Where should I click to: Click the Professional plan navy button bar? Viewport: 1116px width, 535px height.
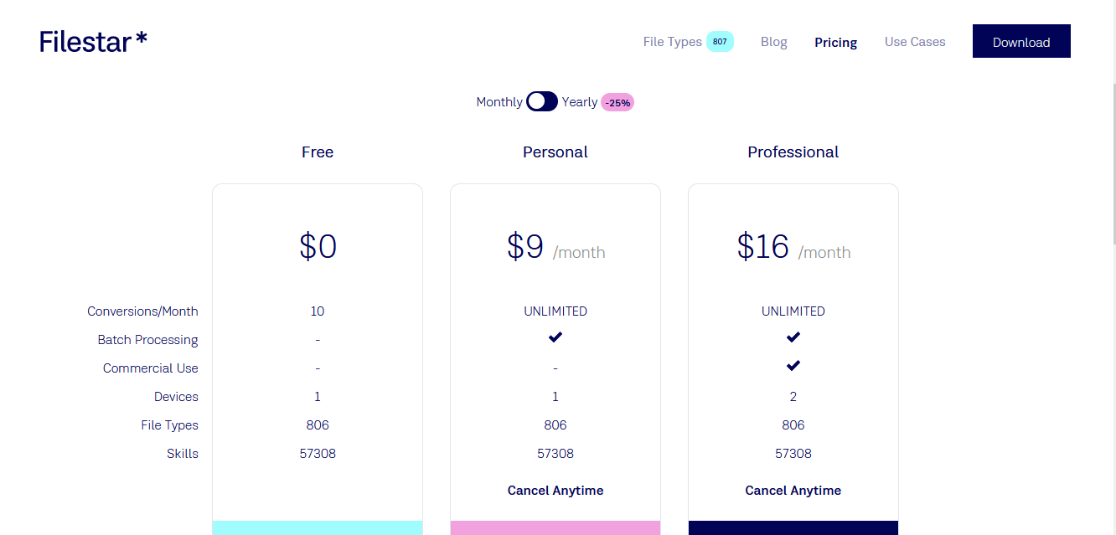coord(793,527)
